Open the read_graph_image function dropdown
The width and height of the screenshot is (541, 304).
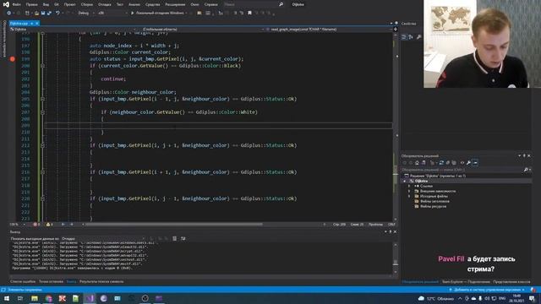[x=330, y=30]
